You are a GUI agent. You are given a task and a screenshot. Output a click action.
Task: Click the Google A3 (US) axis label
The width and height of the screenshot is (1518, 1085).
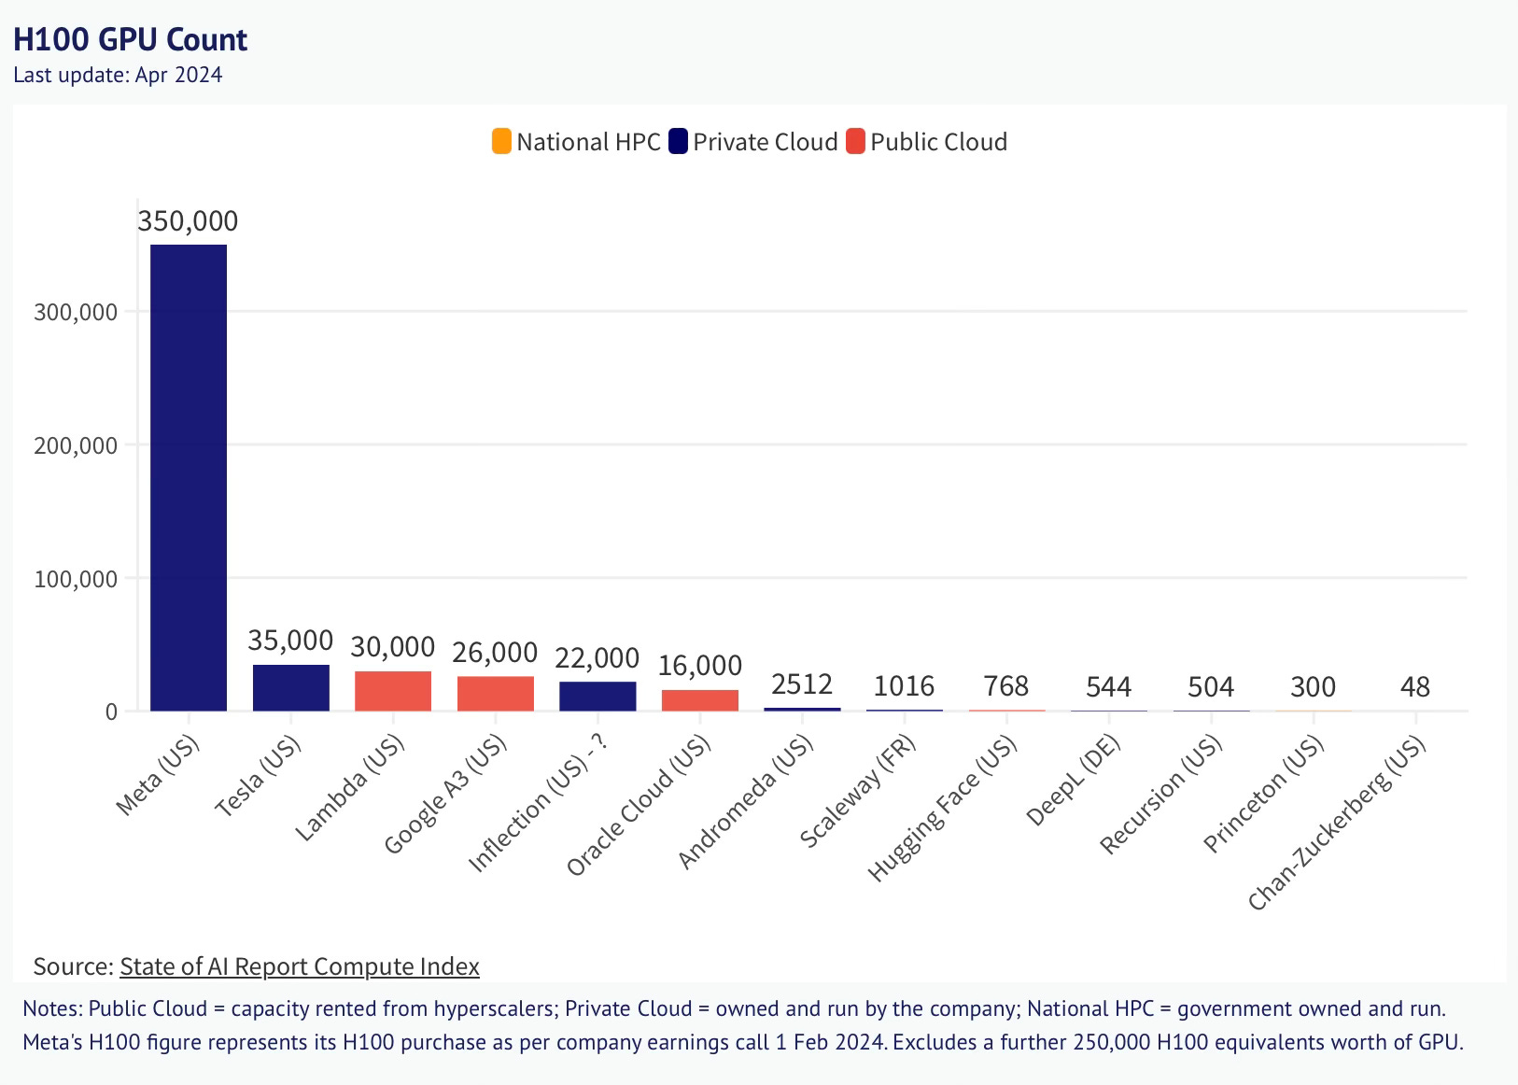[x=445, y=795]
